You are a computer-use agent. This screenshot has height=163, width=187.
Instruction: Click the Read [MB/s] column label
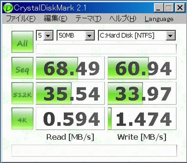tap(70, 137)
